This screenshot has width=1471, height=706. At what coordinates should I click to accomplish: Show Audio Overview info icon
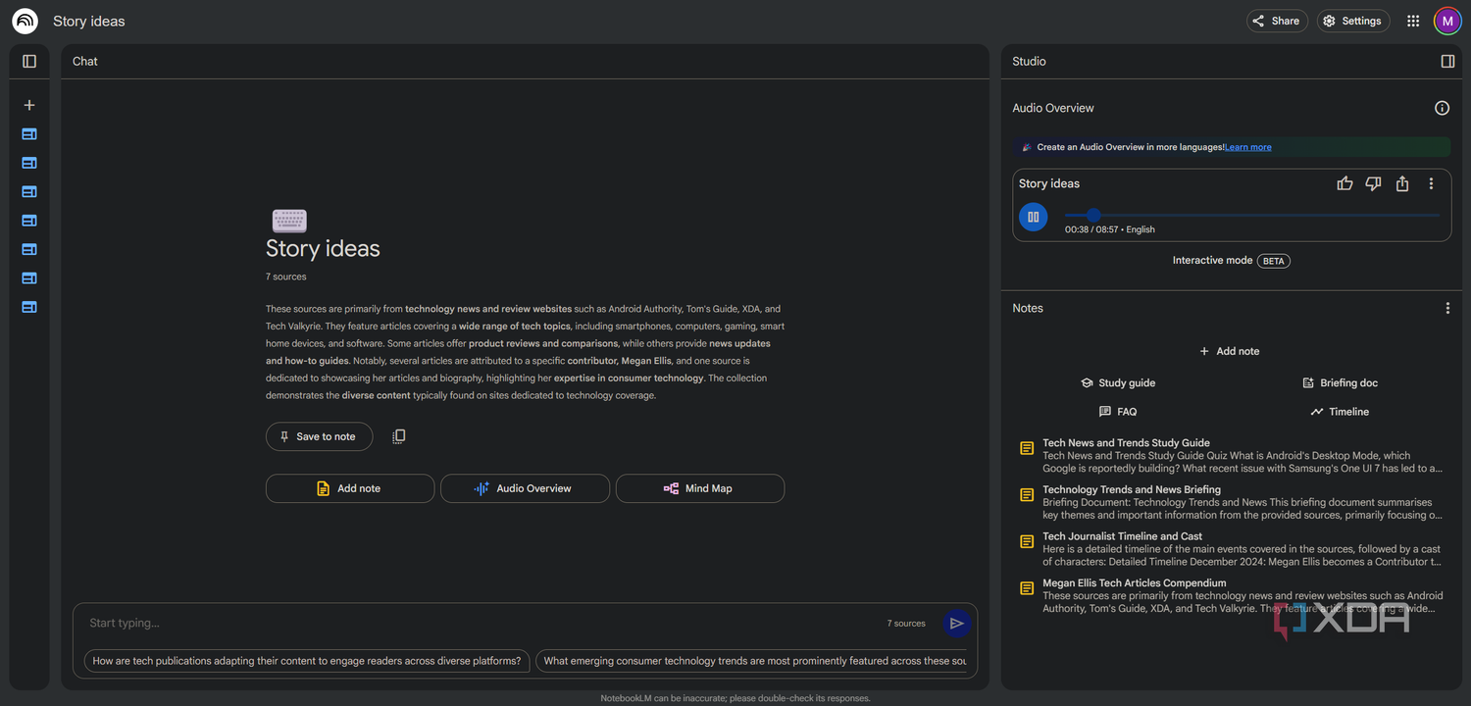pos(1442,108)
